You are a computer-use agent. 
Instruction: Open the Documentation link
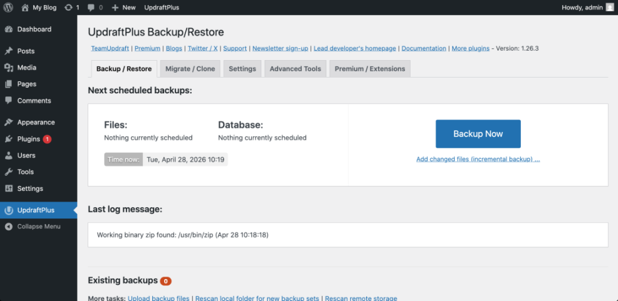[x=424, y=48]
